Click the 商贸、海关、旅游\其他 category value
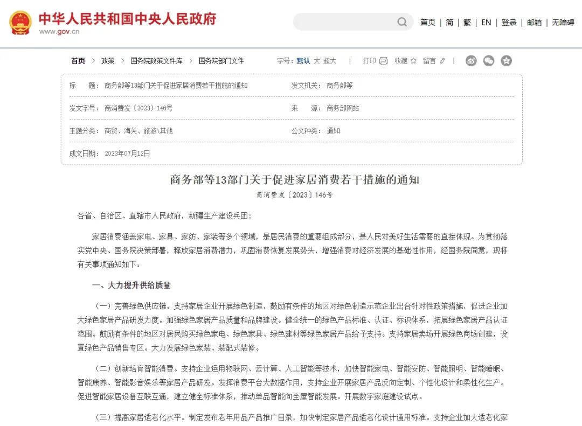 coord(138,131)
